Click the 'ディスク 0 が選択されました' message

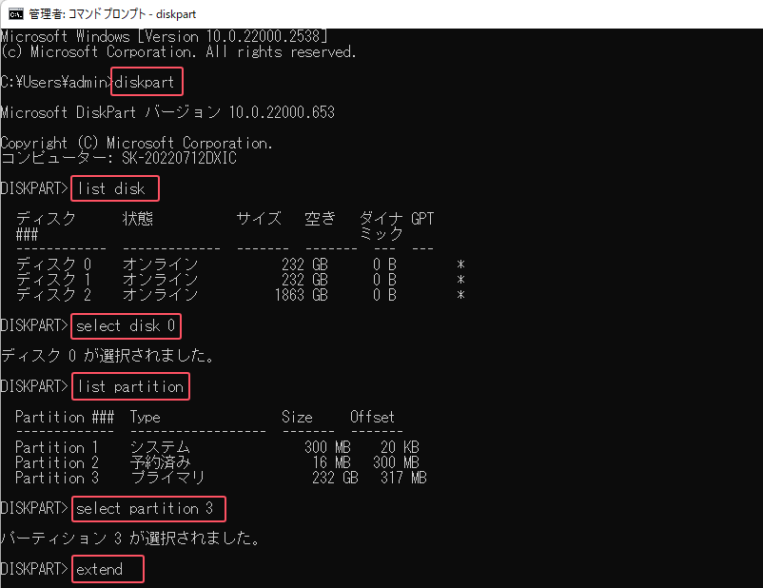tap(107, 356)
